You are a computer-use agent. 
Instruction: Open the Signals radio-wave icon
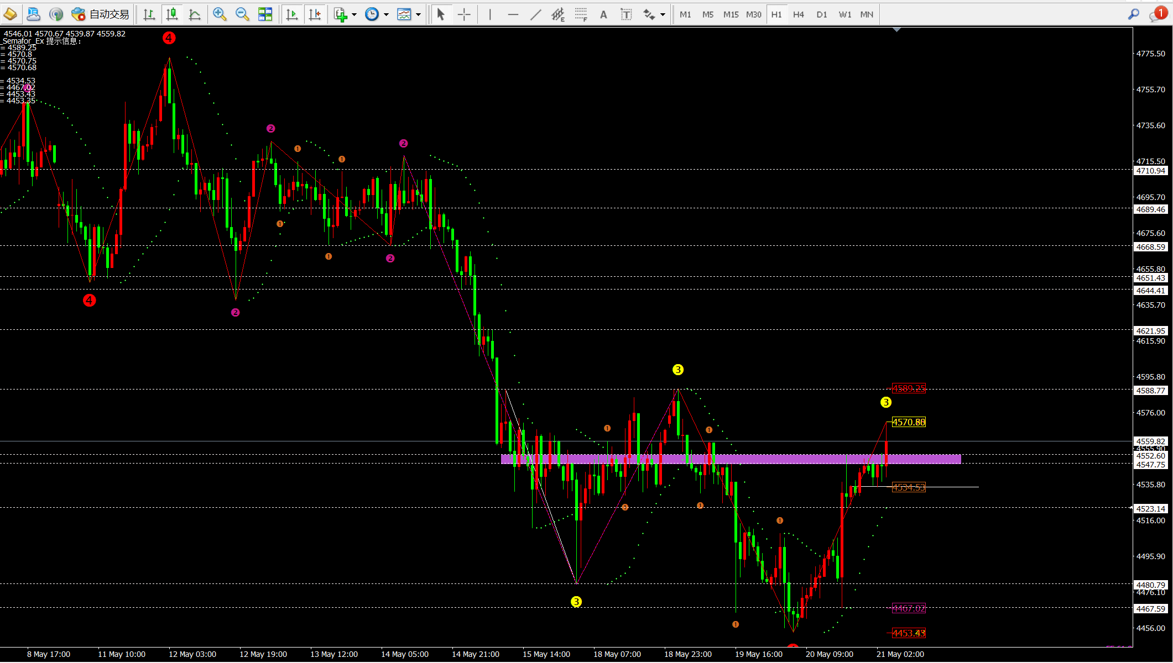click(56, 14)
